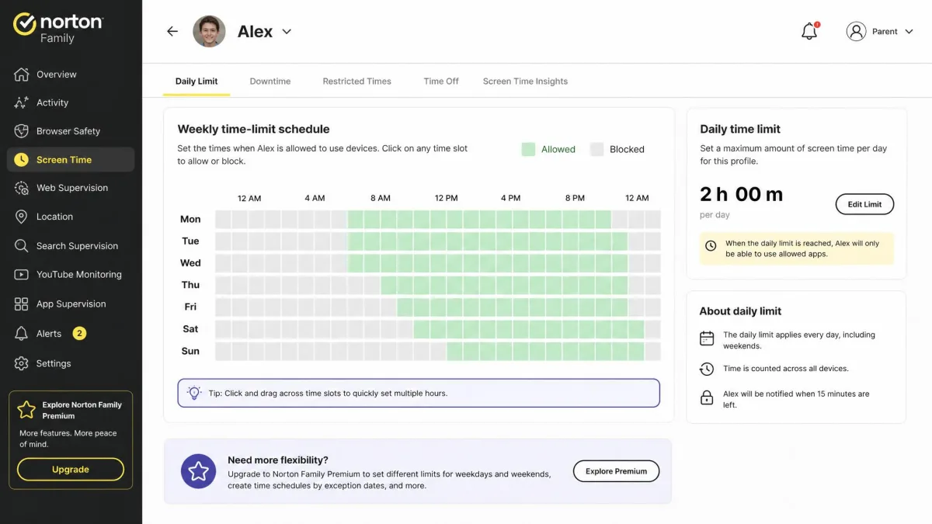The height and width of the screenshot is (524, 932).
Task: Click the Weekly time-limit schedule heading
Action: (x=254, y=129)
